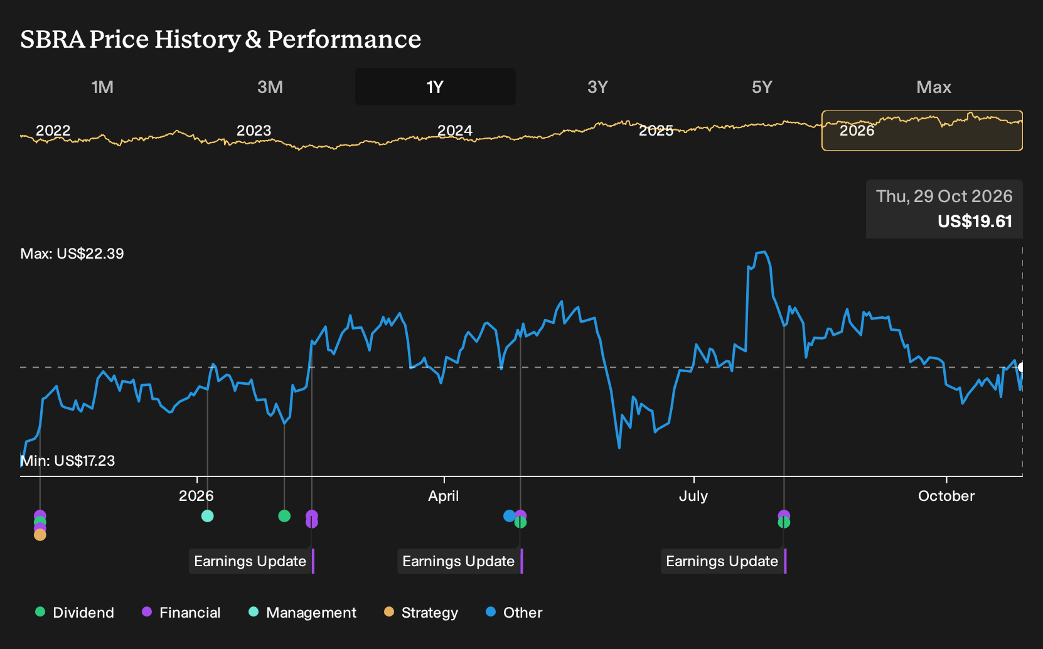Toggle the Other legend filter
The height and width of the screenshot is (649, 1043).
[514, 613]
